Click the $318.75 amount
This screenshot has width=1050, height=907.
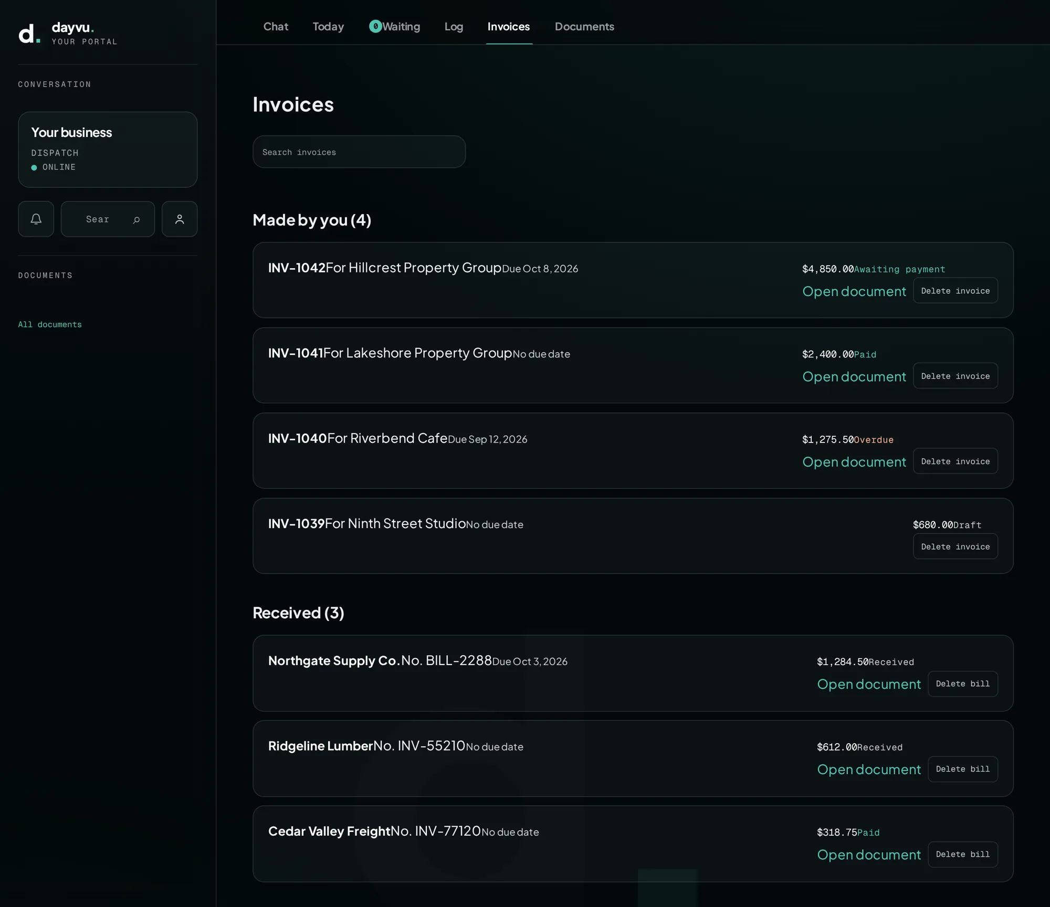point(837,832)
